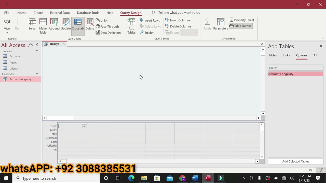Choose Delete query type

(x=90, y=25)
